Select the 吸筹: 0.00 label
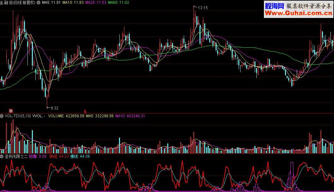 38,156
